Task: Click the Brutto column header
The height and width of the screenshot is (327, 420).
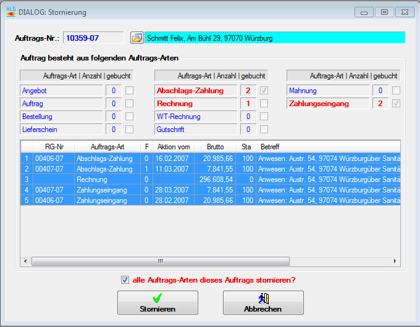Action: [214, 147]
